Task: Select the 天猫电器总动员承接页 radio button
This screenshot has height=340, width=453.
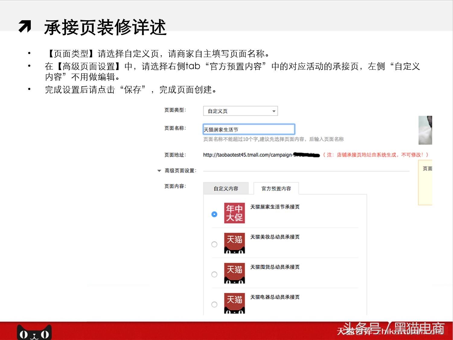Action: (214, 305)
